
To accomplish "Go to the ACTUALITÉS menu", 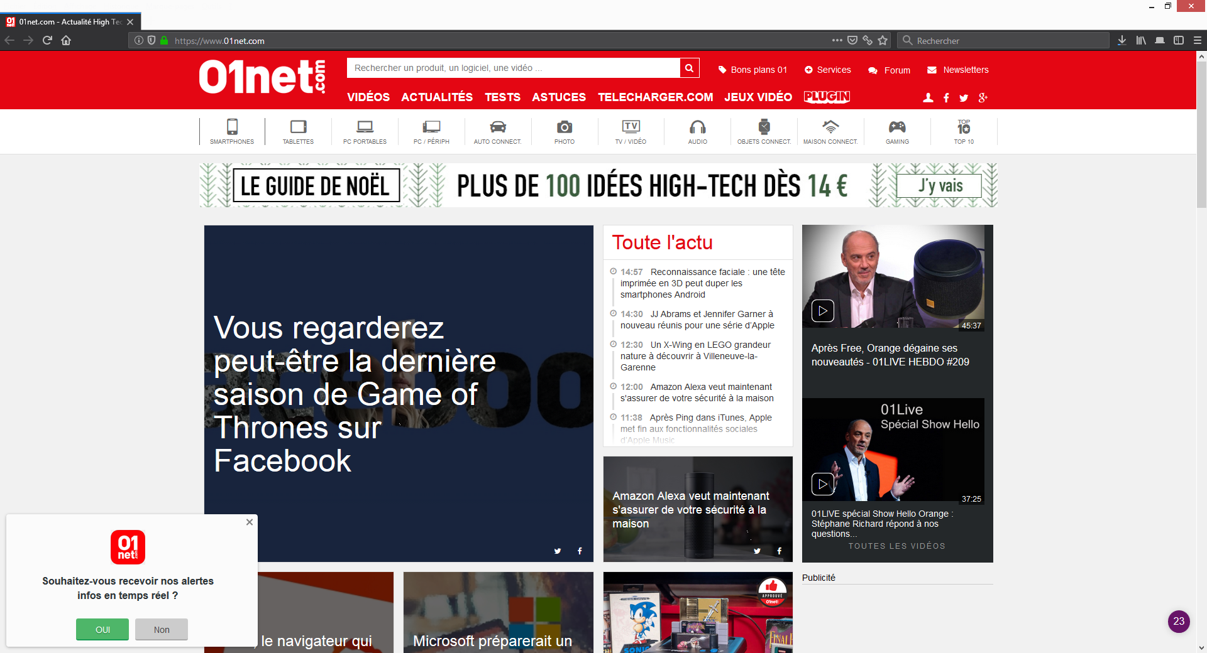I will [x=437, y=97].
